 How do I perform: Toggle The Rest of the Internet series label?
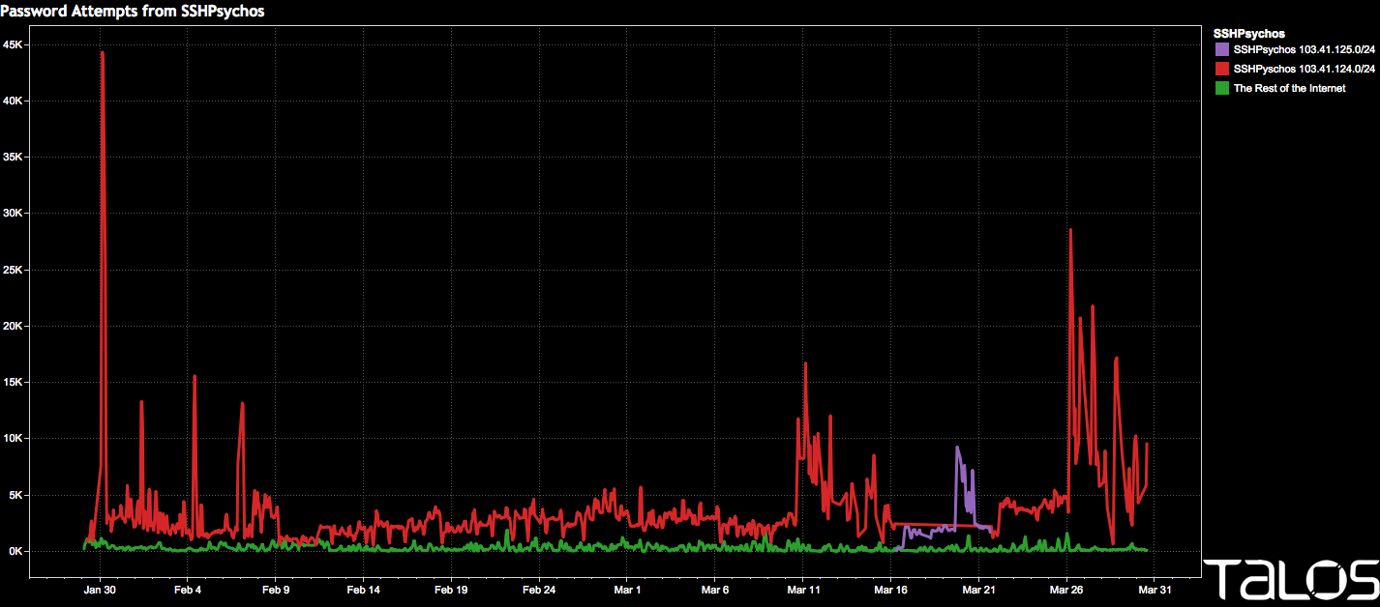(1289, 88)
